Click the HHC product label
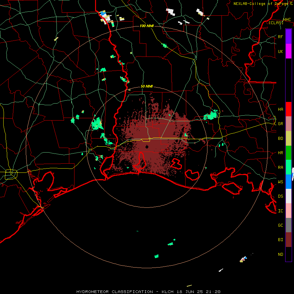The image size is (294, 294). tap(287, 20)
